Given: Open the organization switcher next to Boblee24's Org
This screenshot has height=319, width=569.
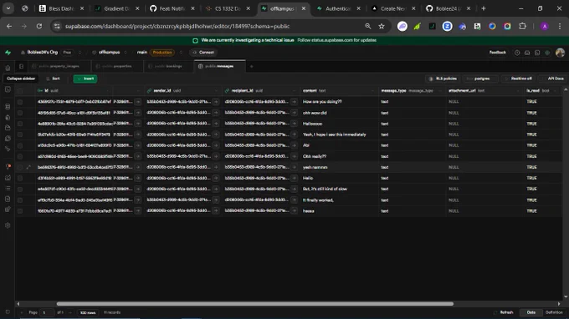Looking at the screenshot, I should click(79, 53).
